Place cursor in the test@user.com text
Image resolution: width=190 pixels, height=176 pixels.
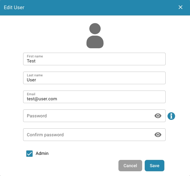pos(42,99)
